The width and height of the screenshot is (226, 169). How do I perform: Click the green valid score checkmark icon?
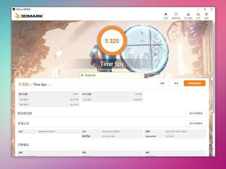(x=82, y=75)
